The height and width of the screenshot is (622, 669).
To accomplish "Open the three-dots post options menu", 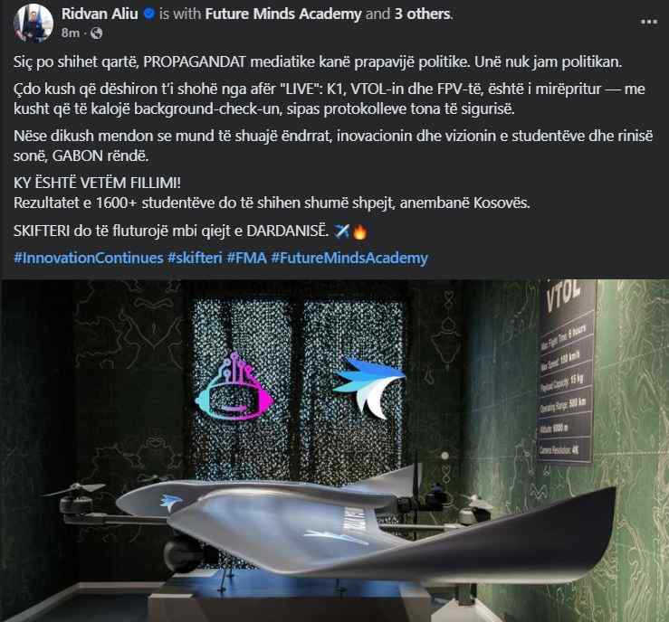I will pos(648,22).
